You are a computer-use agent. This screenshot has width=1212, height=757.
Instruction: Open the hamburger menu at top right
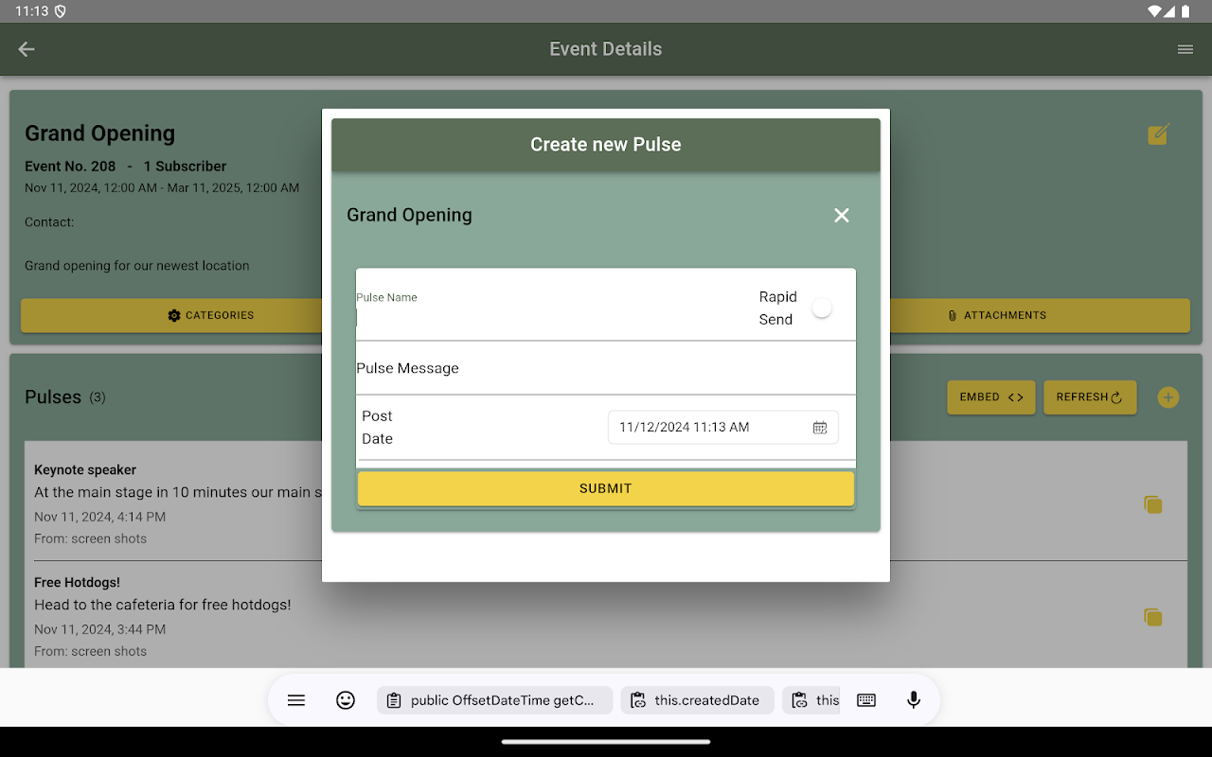click(x=1185, y=49)
